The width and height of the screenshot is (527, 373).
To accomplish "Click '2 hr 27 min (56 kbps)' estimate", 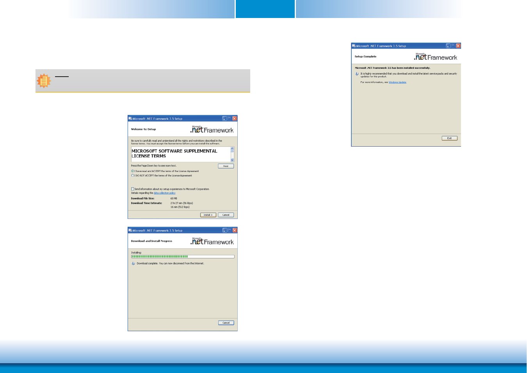I will [182, 203].
